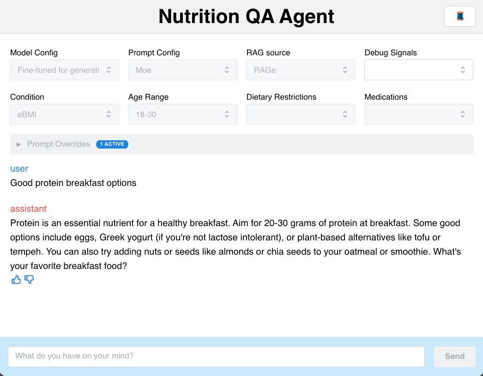Screen dimensions: 483x376
Task: Click the Nutrition QA Agent title
Action: click(x=246, y=17)
